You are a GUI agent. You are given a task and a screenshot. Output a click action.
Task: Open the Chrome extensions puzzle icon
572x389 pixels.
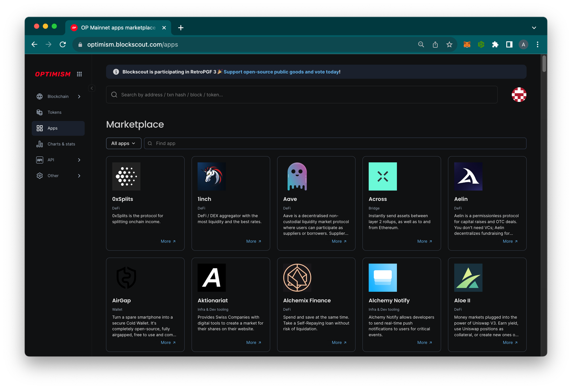point(495,45)
